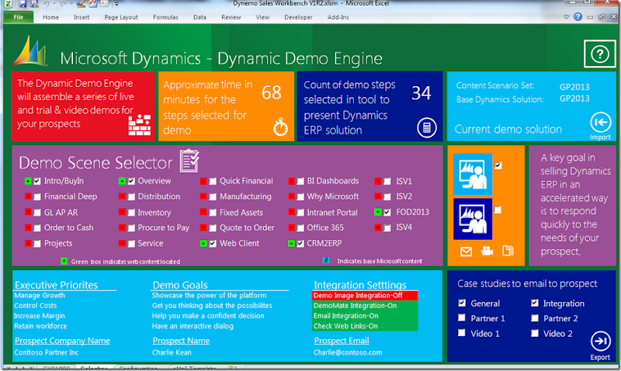This screenshot has width=621, height=371.
Task: Click the Export arrow icon
Action: click(599, 342)
